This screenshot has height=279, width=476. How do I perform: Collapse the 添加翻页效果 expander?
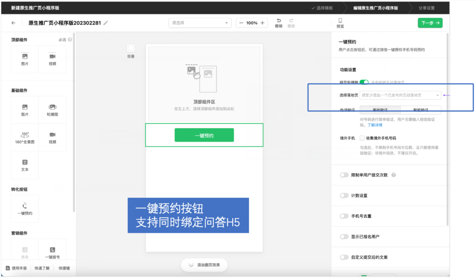(204, 265)
